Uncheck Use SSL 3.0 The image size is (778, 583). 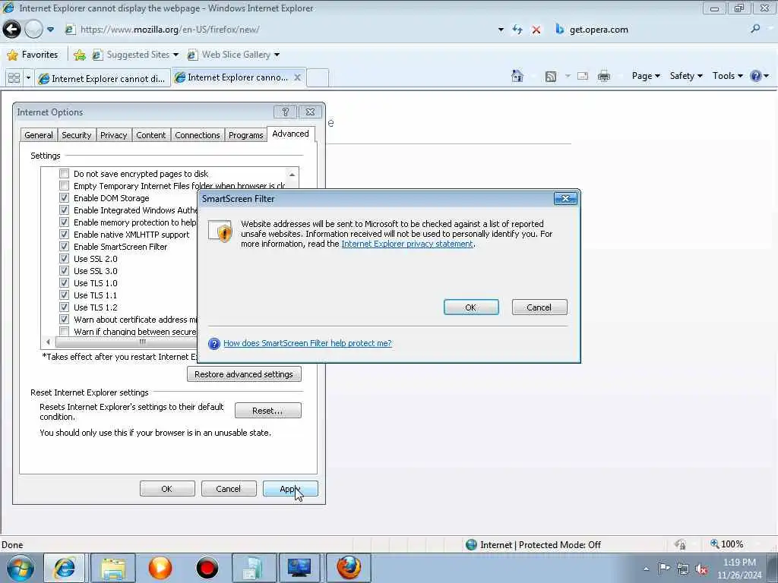coord(64,271)
